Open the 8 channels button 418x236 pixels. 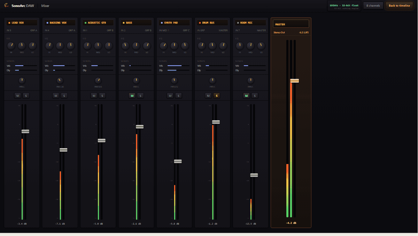373,6
